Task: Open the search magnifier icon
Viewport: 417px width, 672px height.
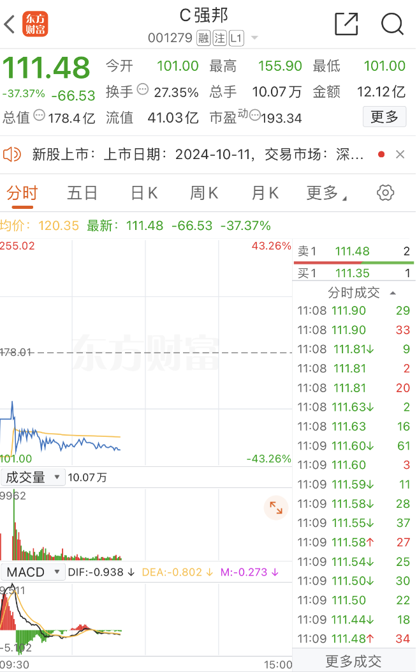Action: [x=392, y=24]
